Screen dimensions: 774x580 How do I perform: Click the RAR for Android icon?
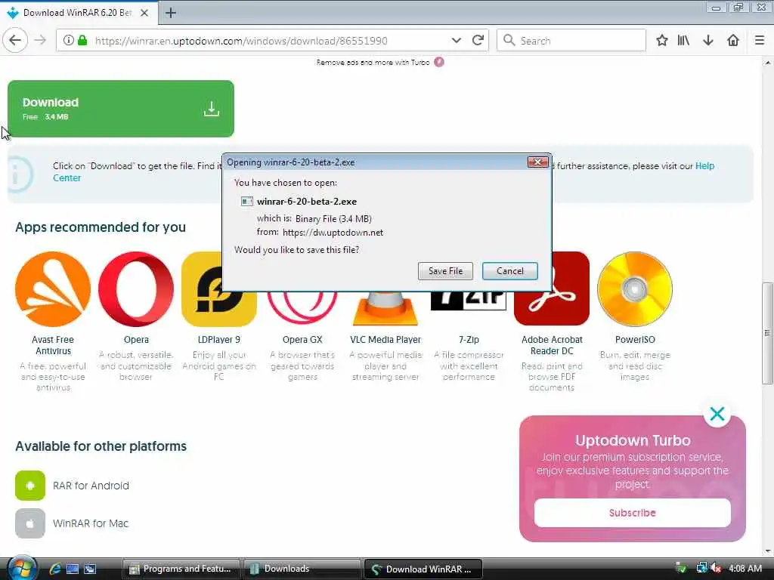tap(30, 486)
